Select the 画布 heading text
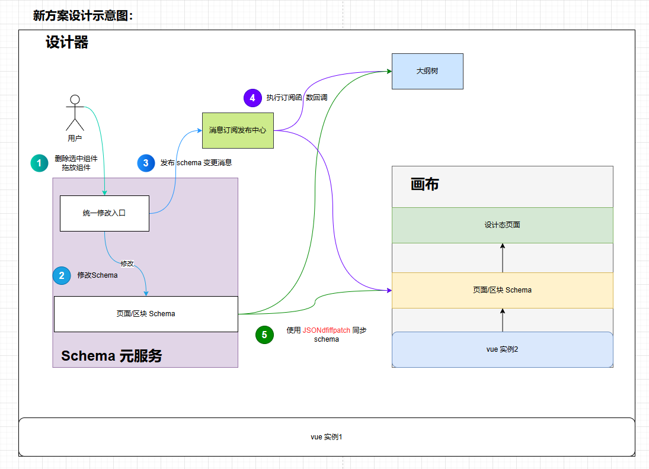 (x=424, y=184)
